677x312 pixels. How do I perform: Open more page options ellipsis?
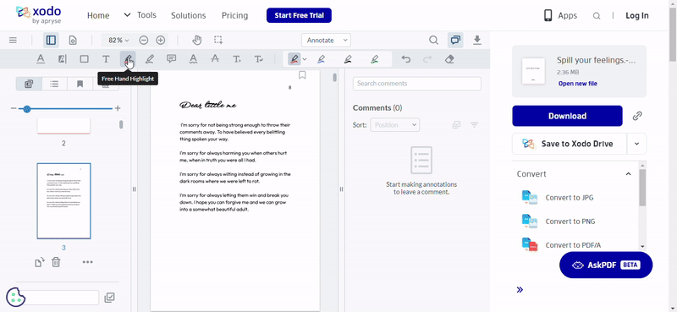(88, 262)
